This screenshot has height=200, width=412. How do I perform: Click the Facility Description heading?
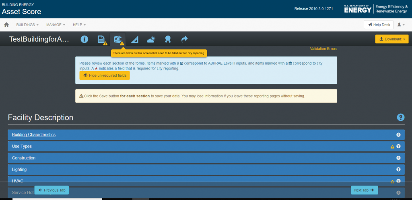pyautogui.click(x=41, y=117)
